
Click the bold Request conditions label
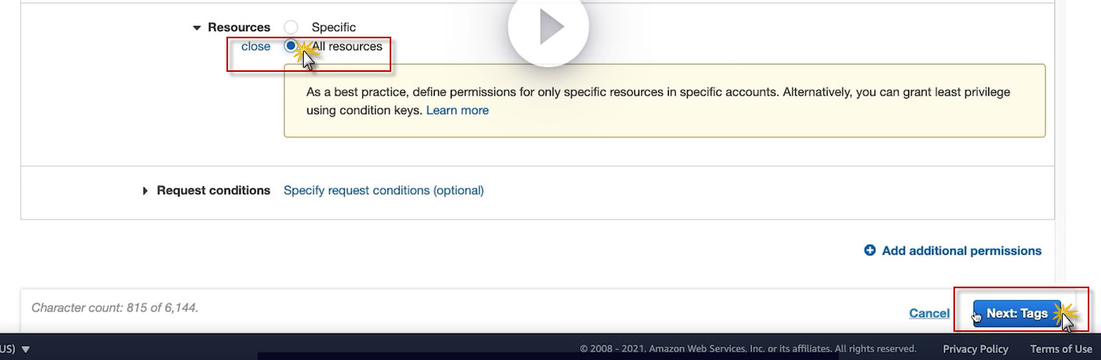(213, 191)
